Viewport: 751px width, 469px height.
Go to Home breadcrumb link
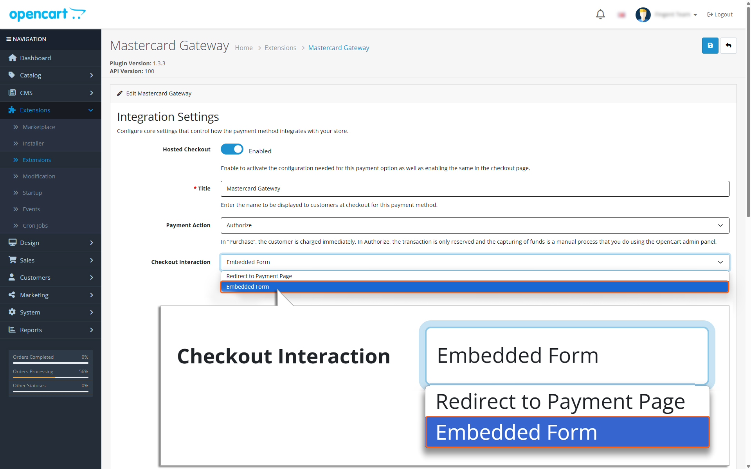pos(243,48)
